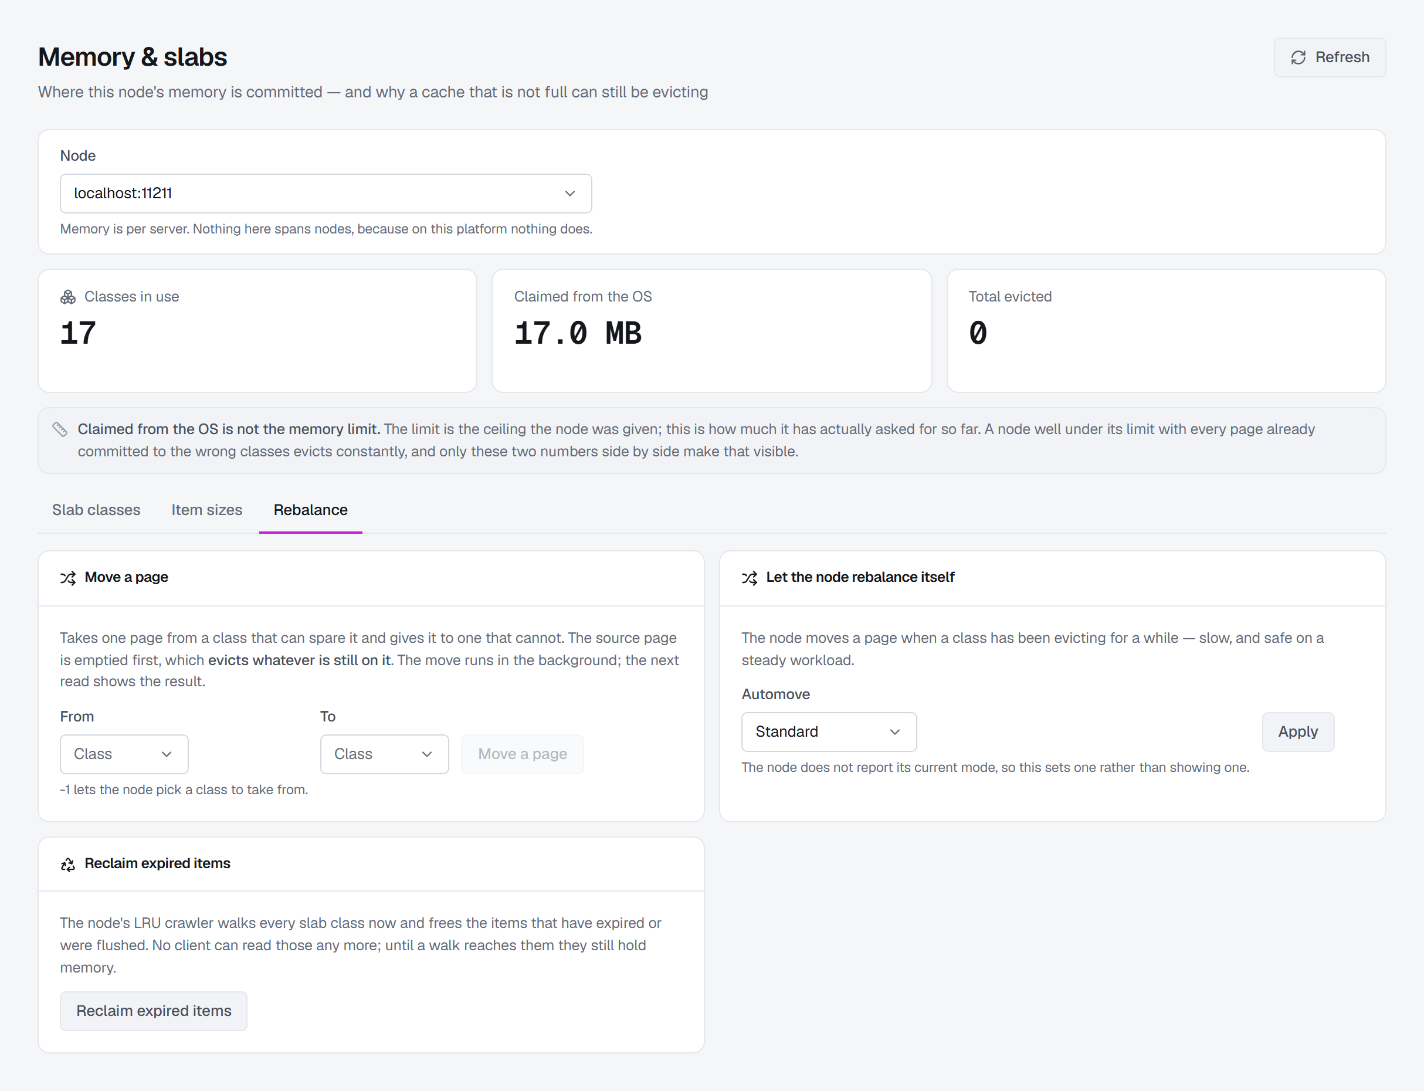Image resolution: width=1424 pixels, height=1091 pixels.
Task: Expand the From class dropdown
Action: (x=124, y=754)
